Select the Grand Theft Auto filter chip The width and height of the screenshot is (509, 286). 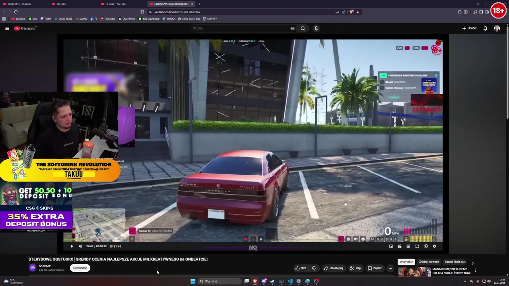pos(456,262)
